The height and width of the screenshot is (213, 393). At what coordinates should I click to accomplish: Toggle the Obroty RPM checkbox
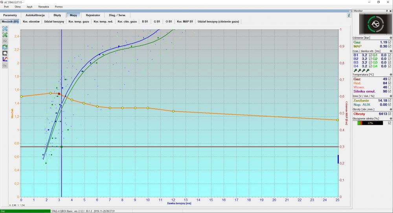click(x=389, y=114)
